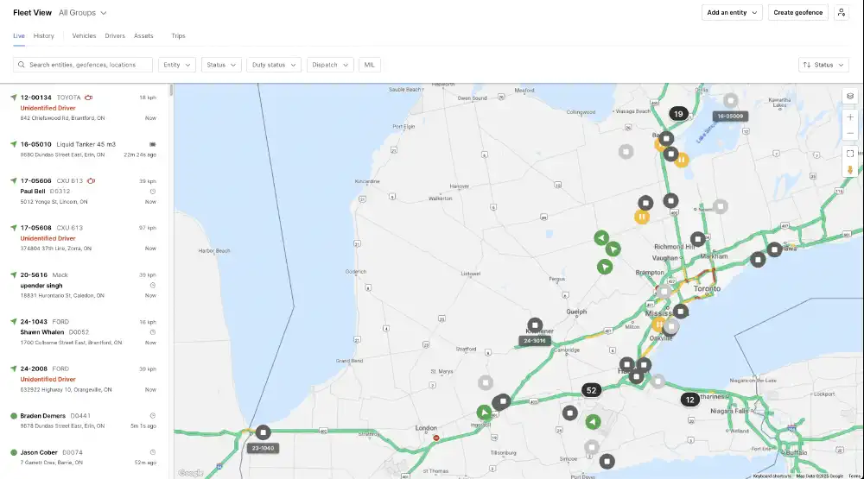The height and width of the screenshot is (479, 864).
Task: Open the Duty status dropdown
Action: pos(273,65)
